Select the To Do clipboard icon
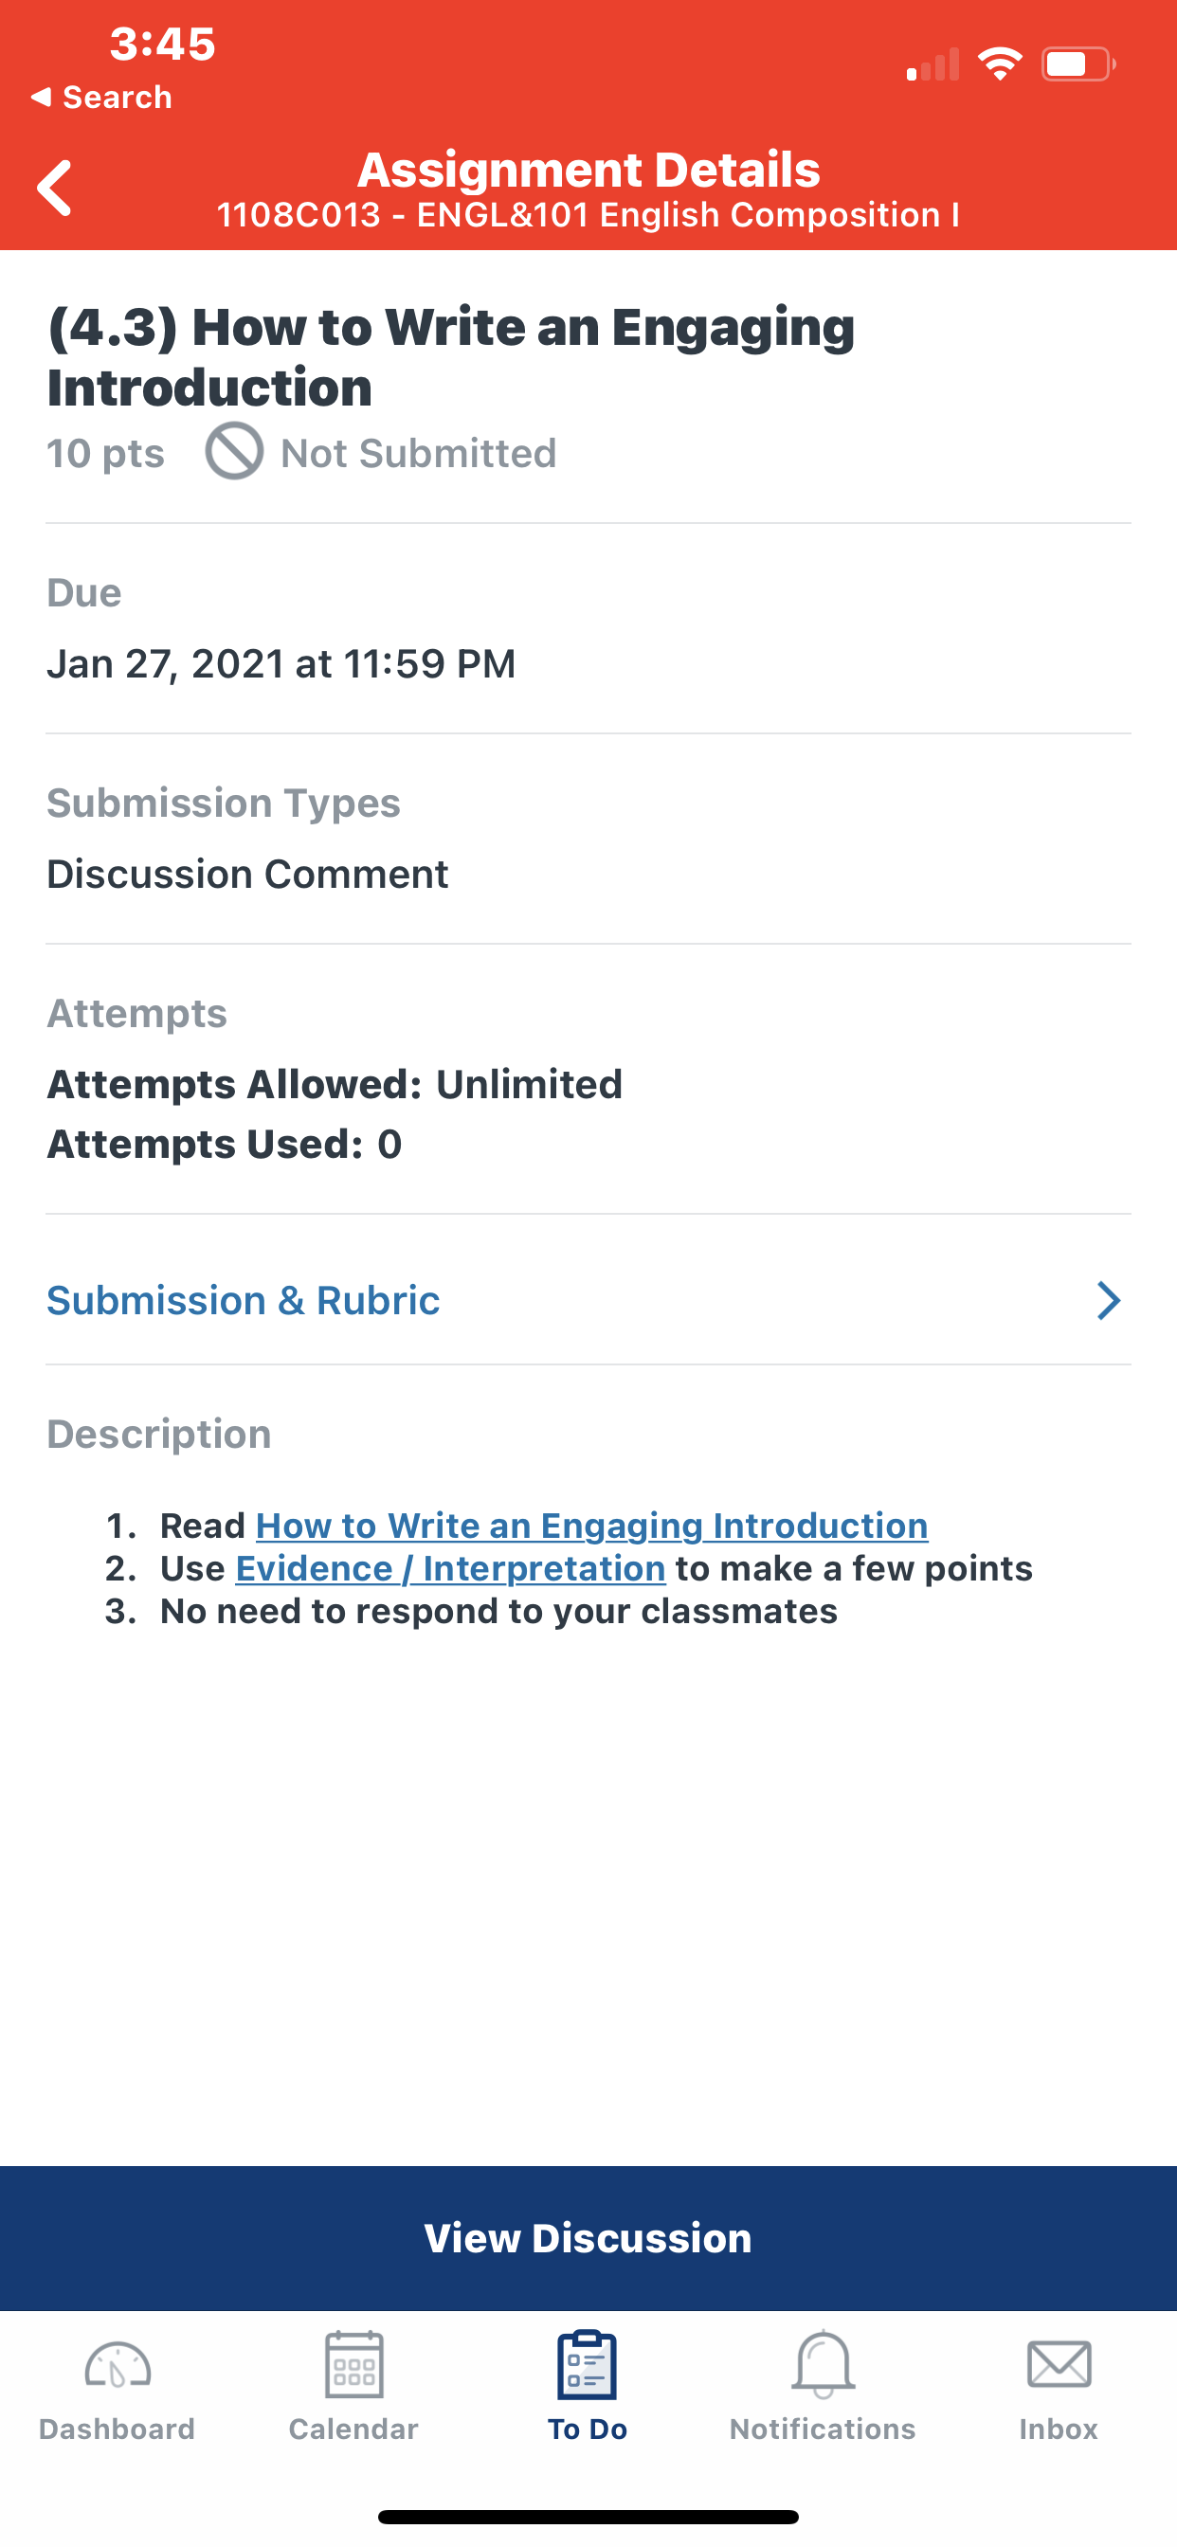The height and width of the screenshot is (2547, 1177). (588, 2364)
